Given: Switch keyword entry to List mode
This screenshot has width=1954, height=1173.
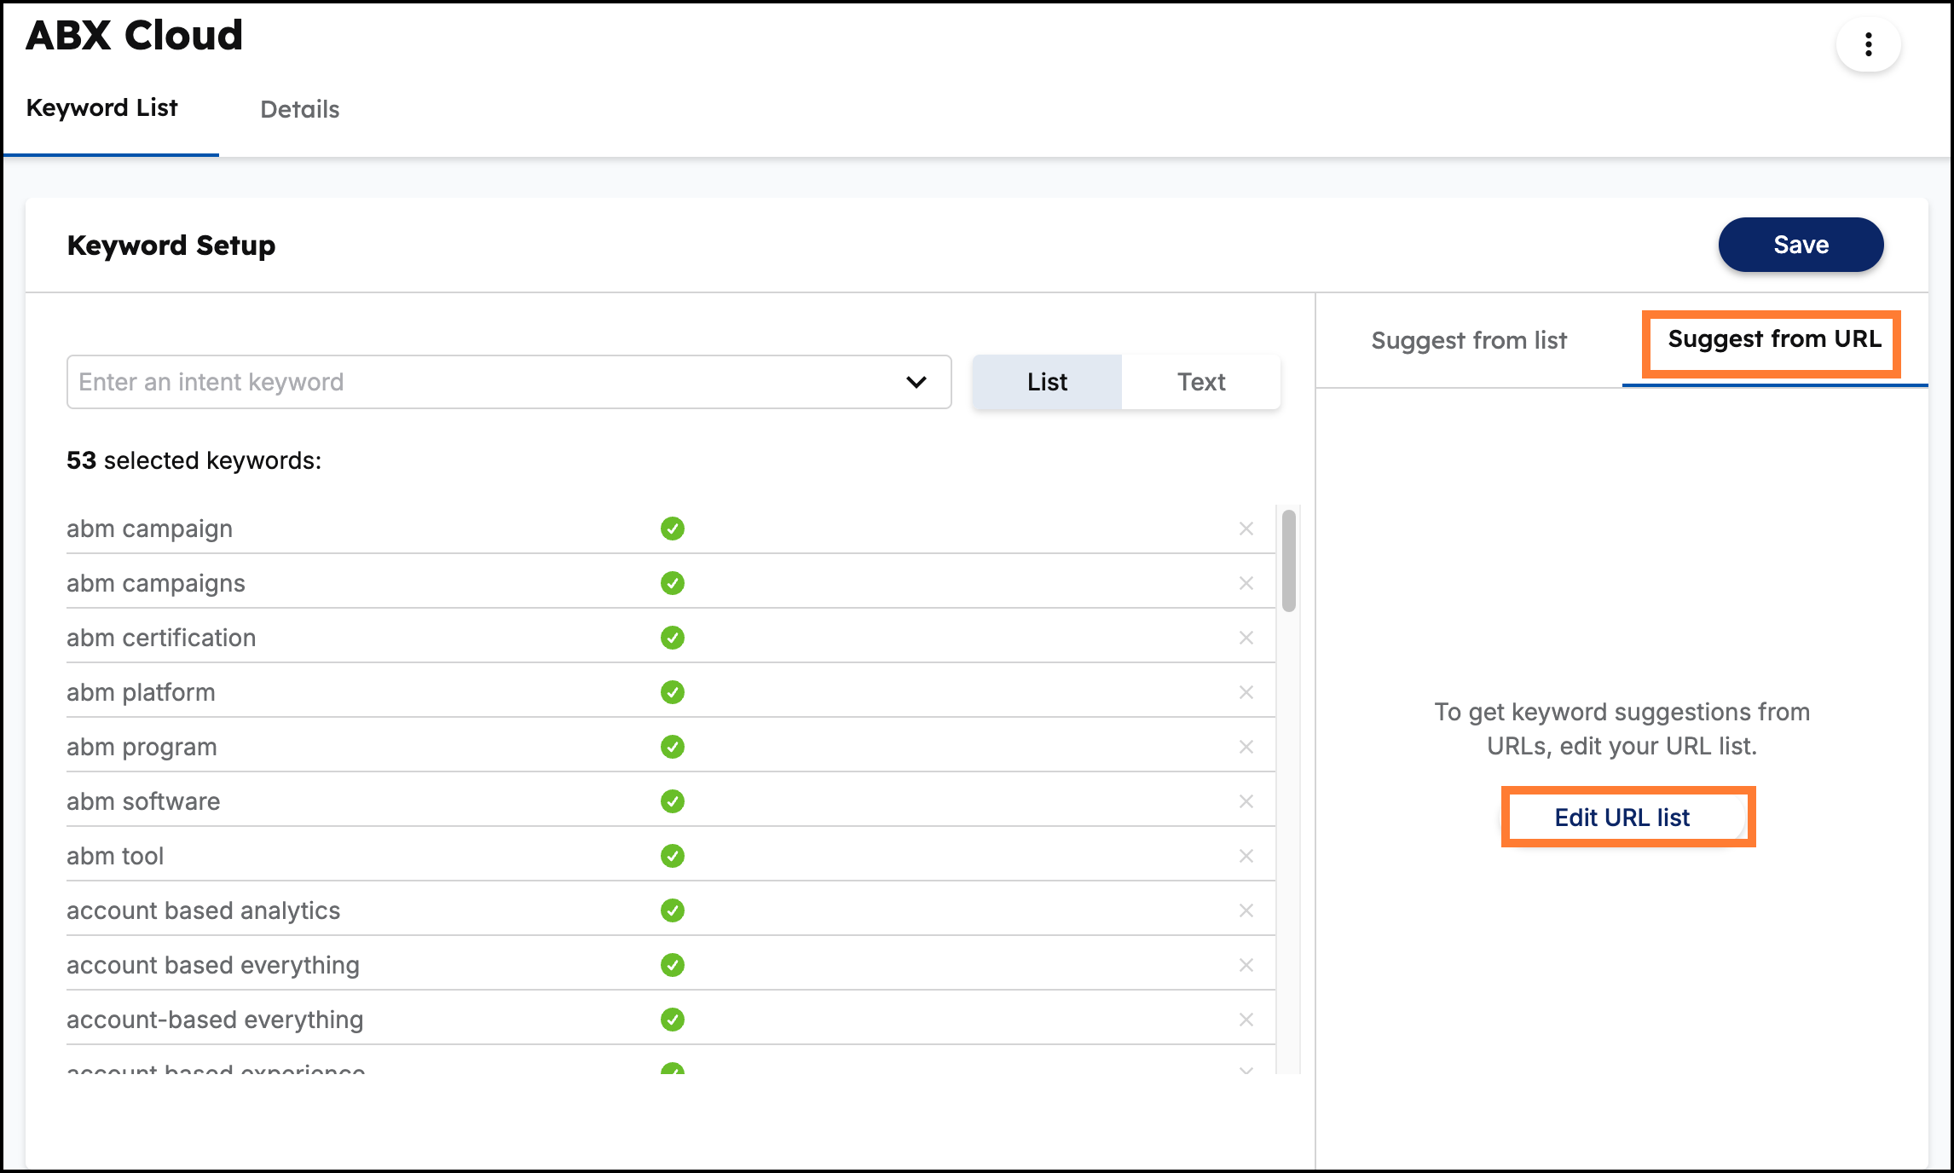Looking at the screenshot, I should (1047, 382).
